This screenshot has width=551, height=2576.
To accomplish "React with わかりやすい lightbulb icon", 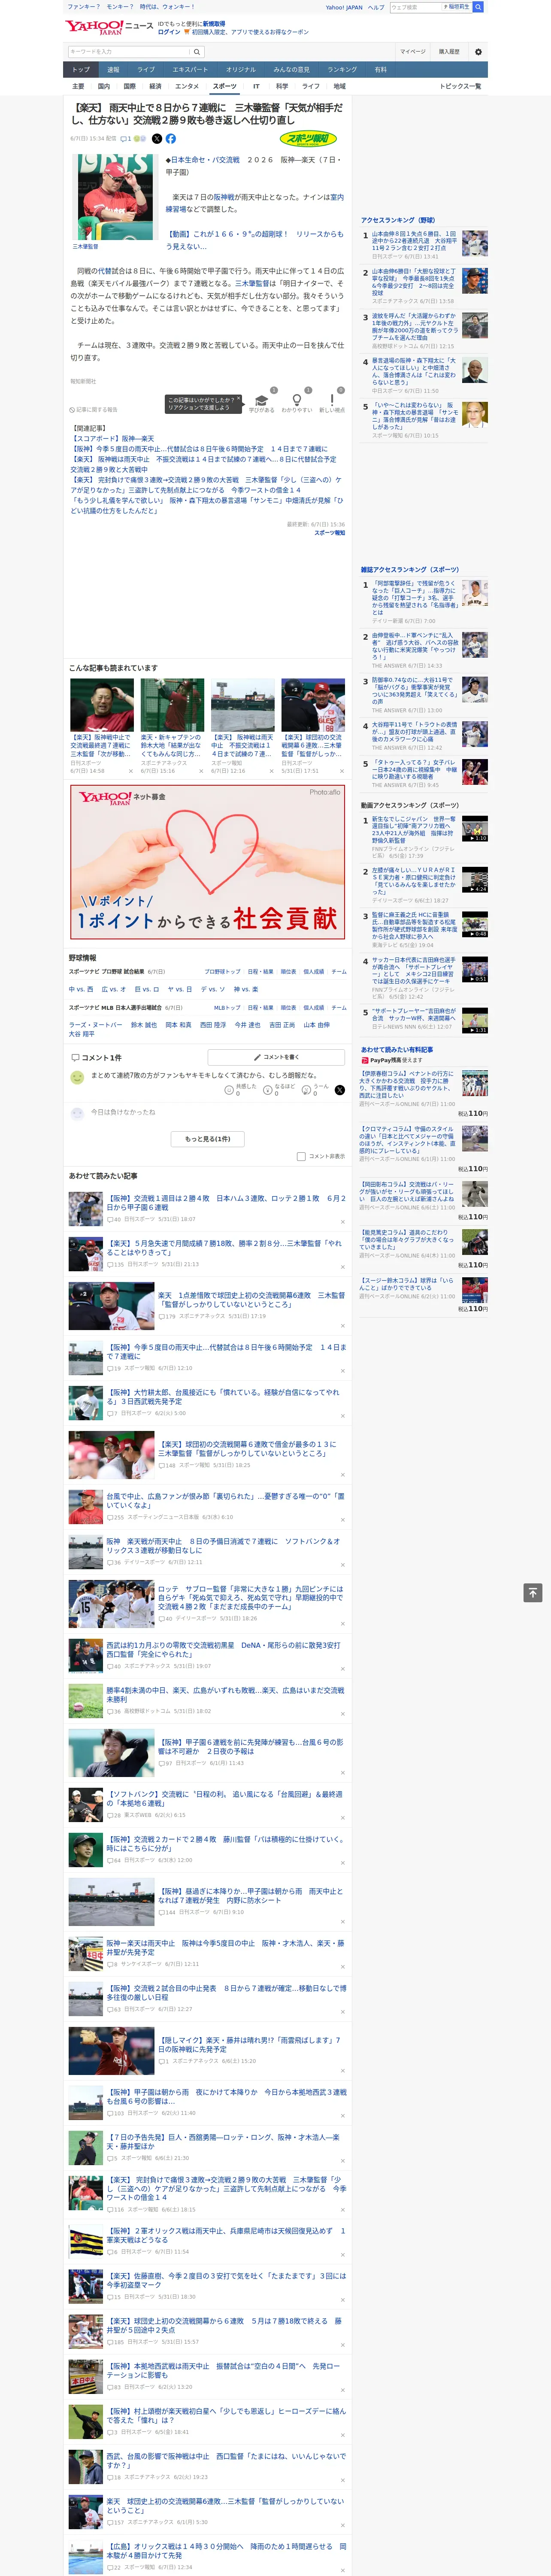I will (296, 400).
